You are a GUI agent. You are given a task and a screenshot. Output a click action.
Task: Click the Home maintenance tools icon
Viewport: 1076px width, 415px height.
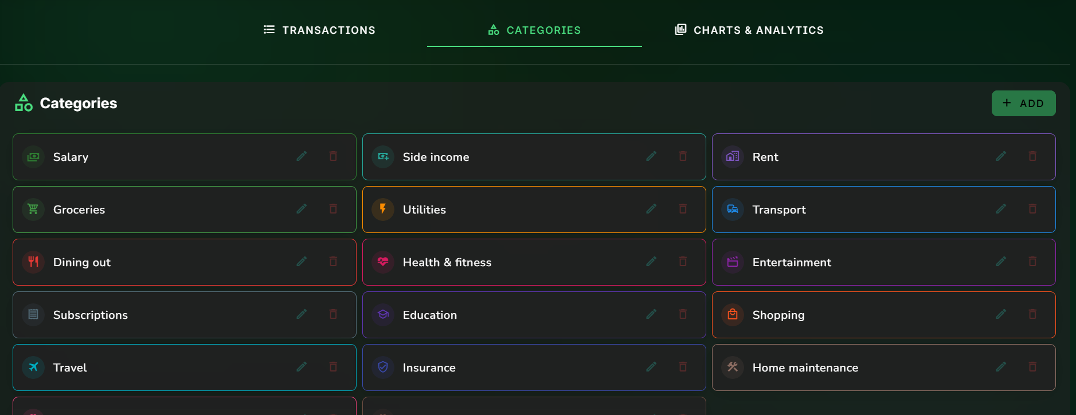(x=733, y=367)
